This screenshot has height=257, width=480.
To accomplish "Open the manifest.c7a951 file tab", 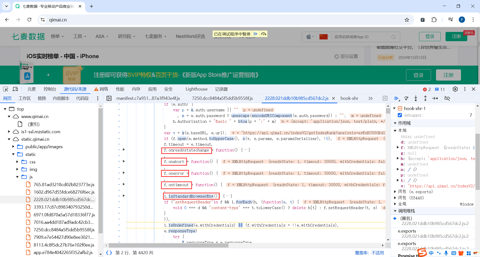I will (148, 98).
